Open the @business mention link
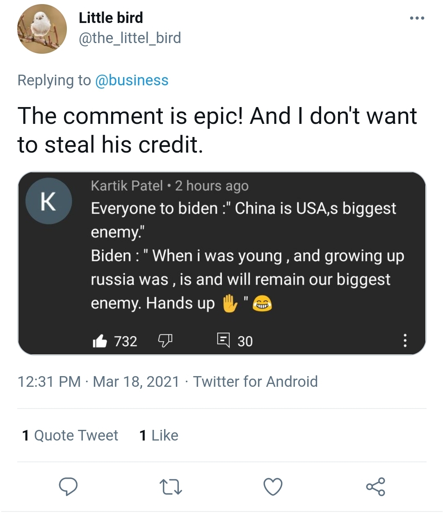 (x=132, y=80)
